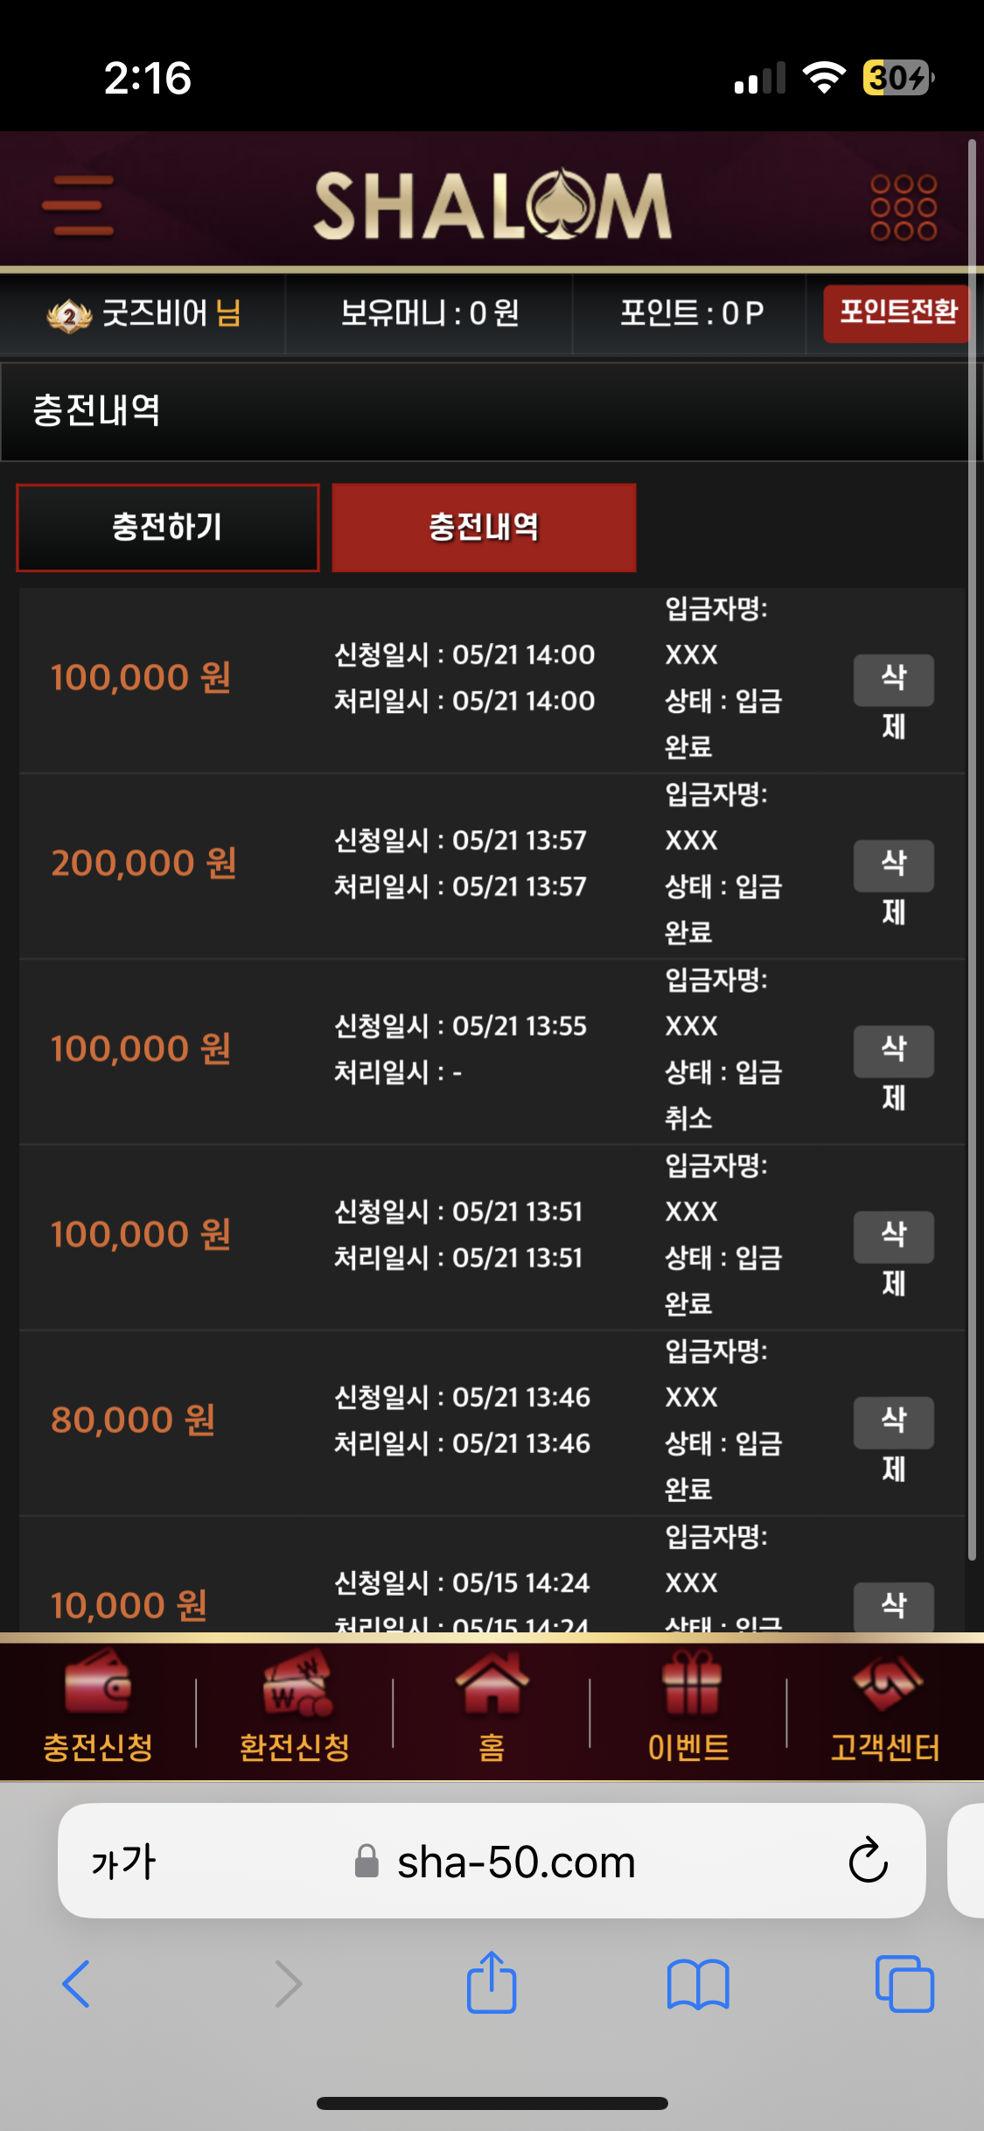
Task: Tap the SHALOM logo
Action: (492, 206)
